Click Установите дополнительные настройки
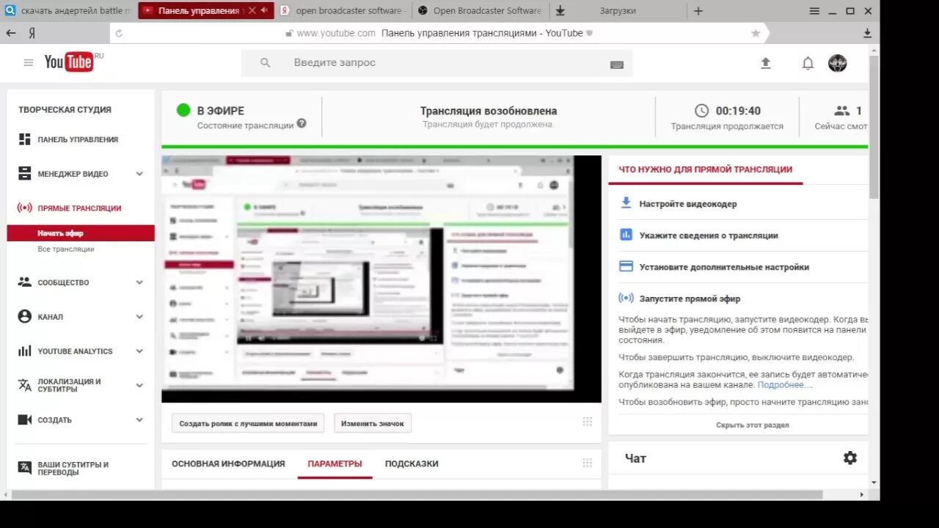 tap(724, 267)
